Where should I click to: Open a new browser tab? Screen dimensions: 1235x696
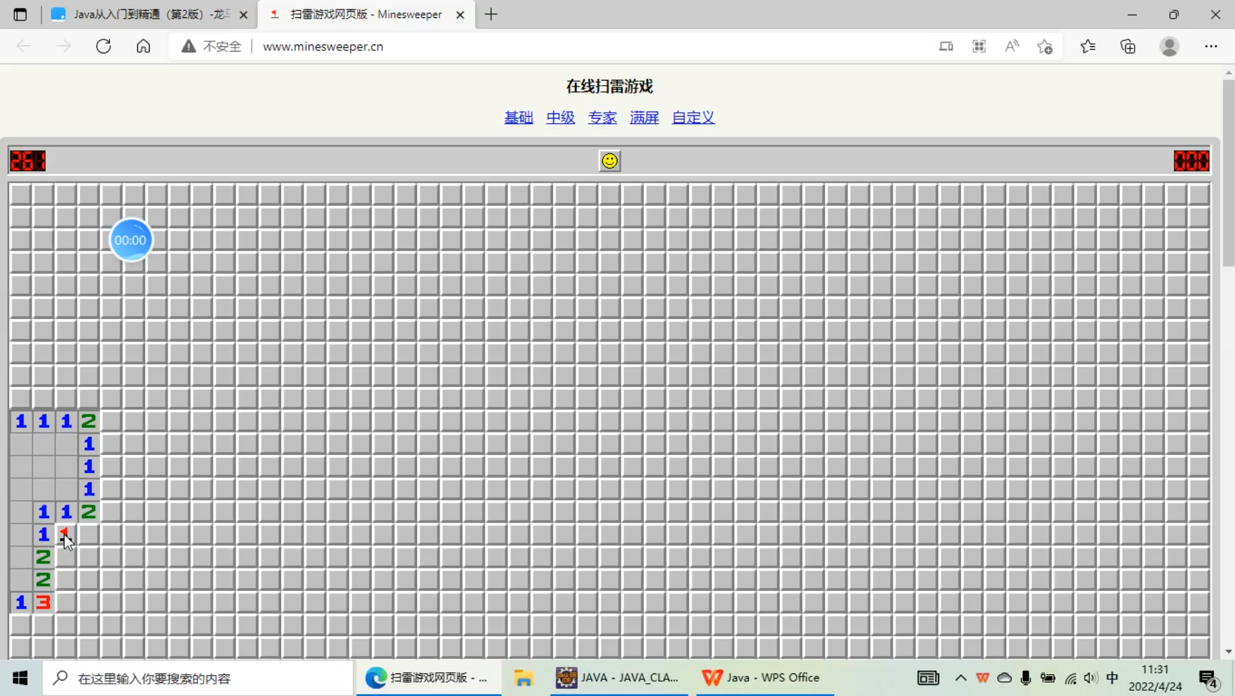(x=491, y=14)
